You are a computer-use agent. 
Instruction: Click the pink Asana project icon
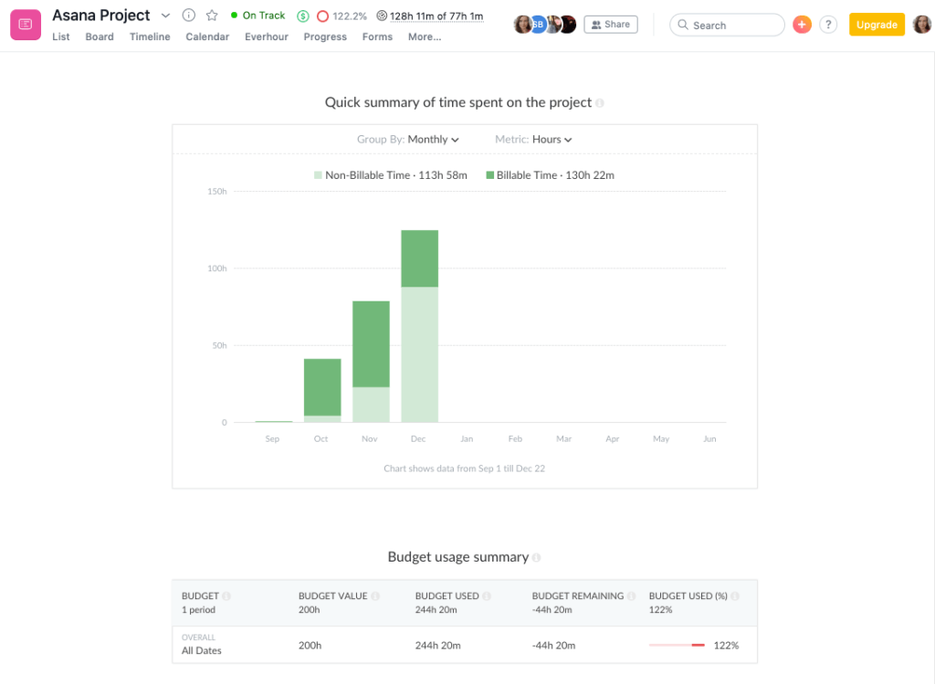(25, 24)
